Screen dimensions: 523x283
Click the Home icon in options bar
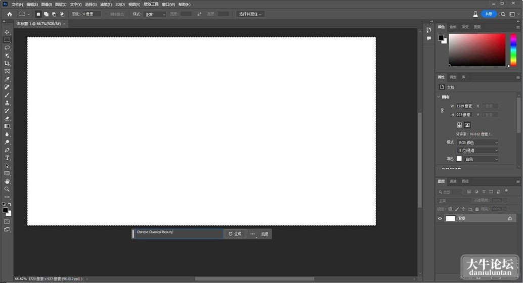tap(10, 14)
